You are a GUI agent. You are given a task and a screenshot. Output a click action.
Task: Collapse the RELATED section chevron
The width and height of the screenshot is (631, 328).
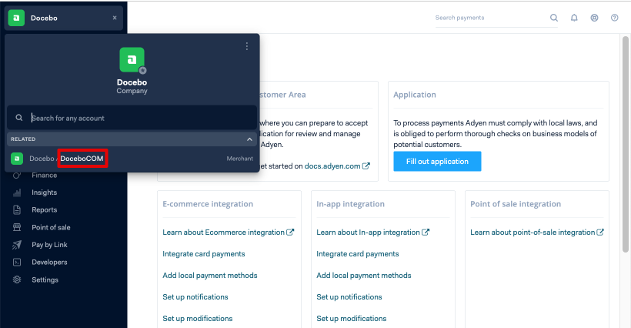249,139
